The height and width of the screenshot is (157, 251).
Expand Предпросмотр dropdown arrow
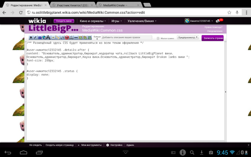point(197,37)
